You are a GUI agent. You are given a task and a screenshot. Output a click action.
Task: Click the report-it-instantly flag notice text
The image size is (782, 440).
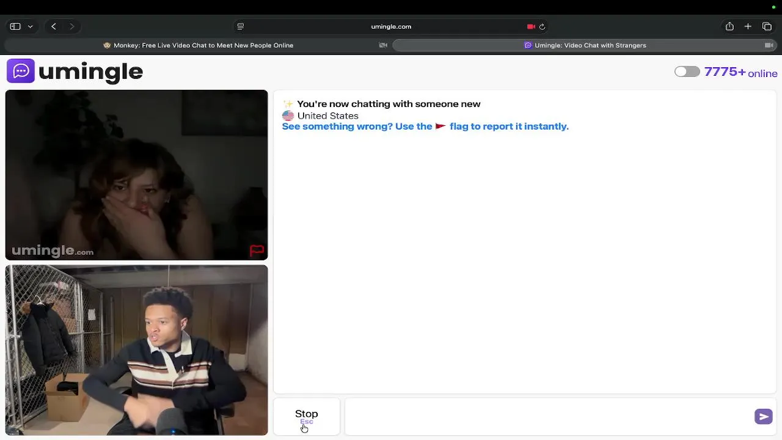coord(425,127)
